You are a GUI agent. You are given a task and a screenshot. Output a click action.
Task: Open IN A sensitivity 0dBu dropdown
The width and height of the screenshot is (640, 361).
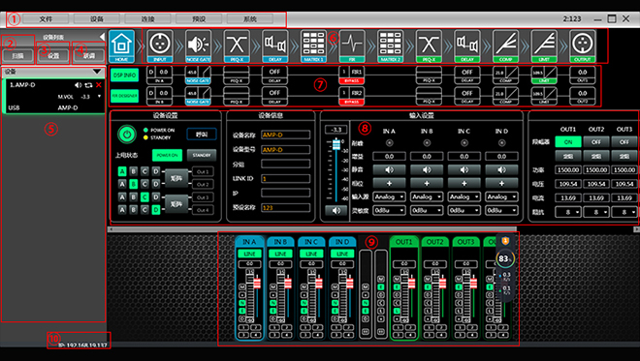pyautogui.click(x=389, y=210)
